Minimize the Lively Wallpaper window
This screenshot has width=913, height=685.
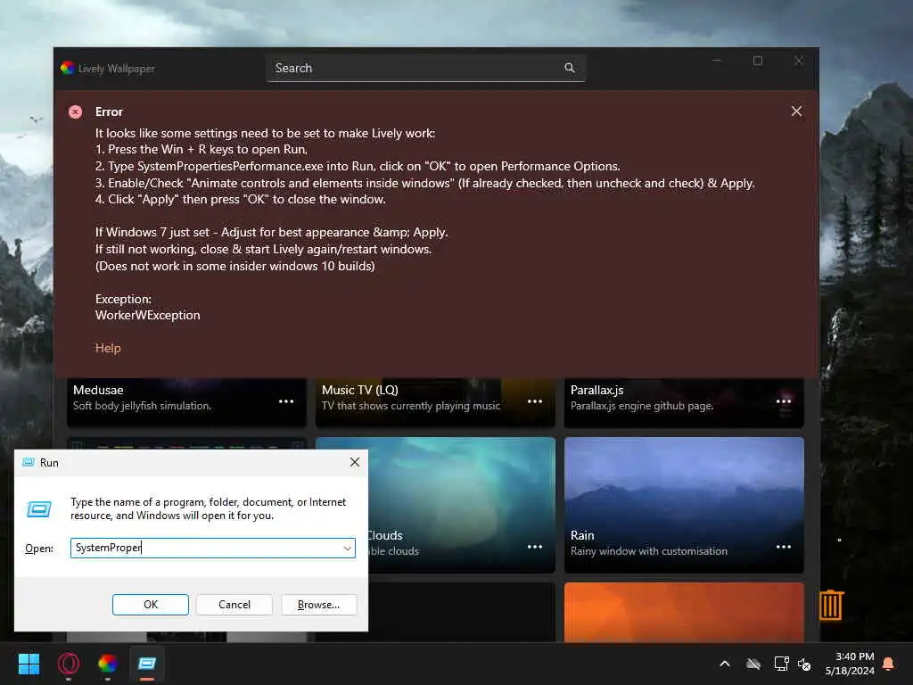[x=717, y=61]
